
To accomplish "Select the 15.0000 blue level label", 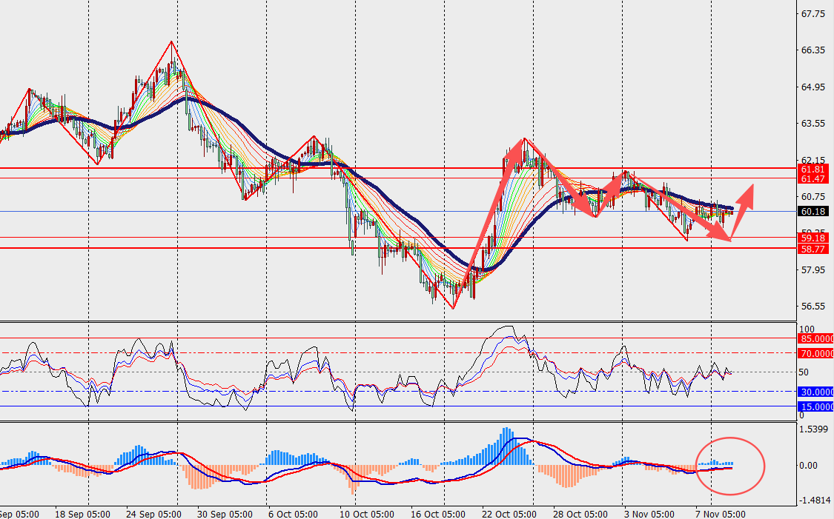I will point(815,406).
